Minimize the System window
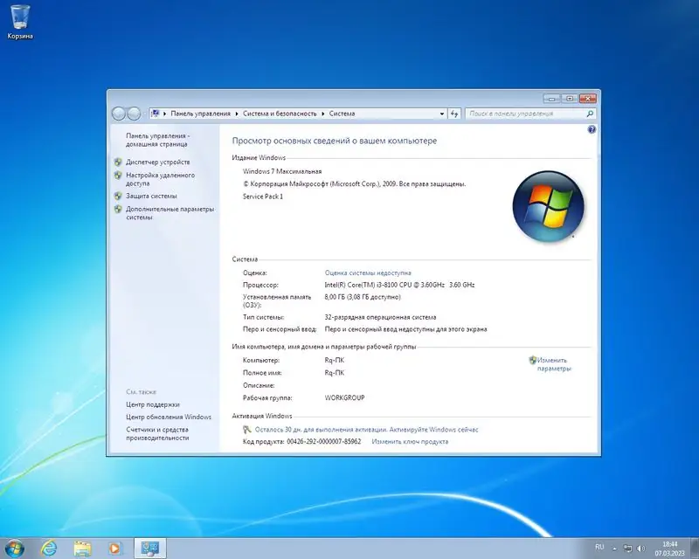The width and height of the screenshot is (699, 559). pos(552,99)
